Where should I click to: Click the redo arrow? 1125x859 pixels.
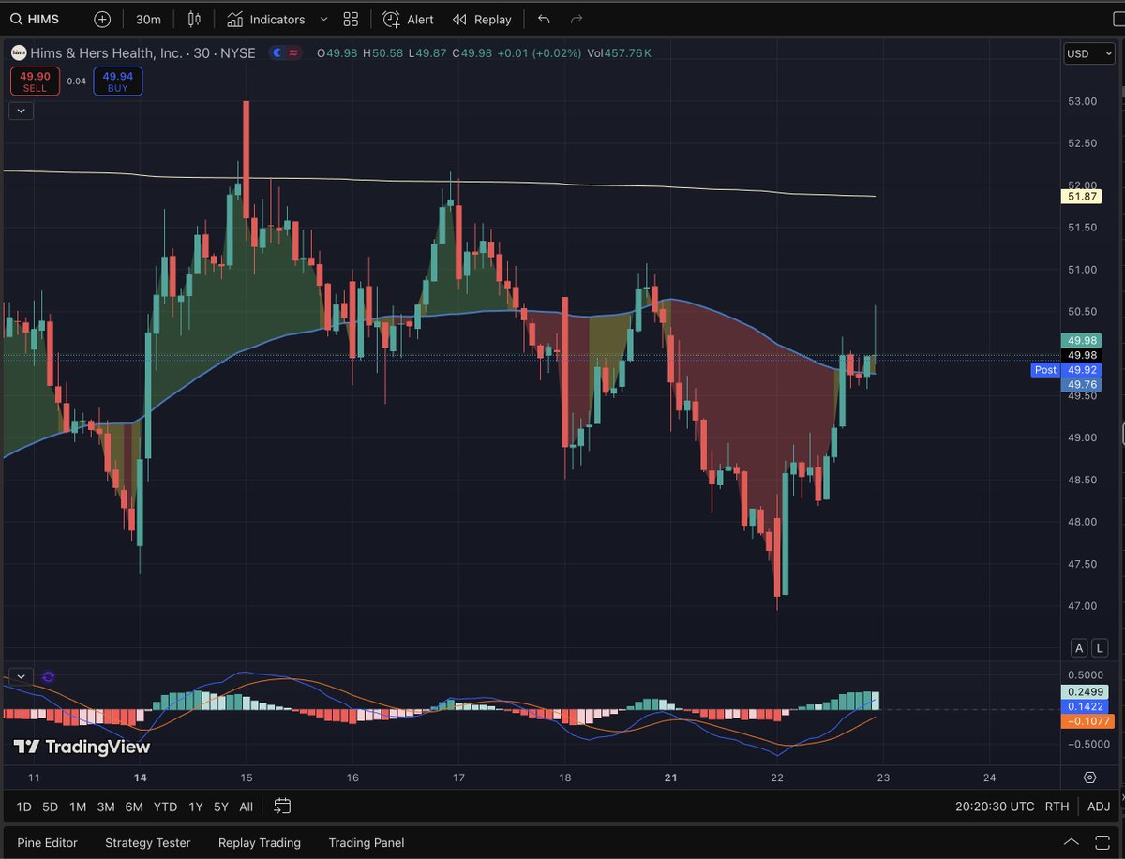pyautogui.click(x=577, y=19)
